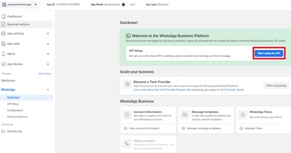The width and height of the screenshot is (291, 153).
Task: Toggle App Mode from Development to Live
Action: (x=125, y=4)
